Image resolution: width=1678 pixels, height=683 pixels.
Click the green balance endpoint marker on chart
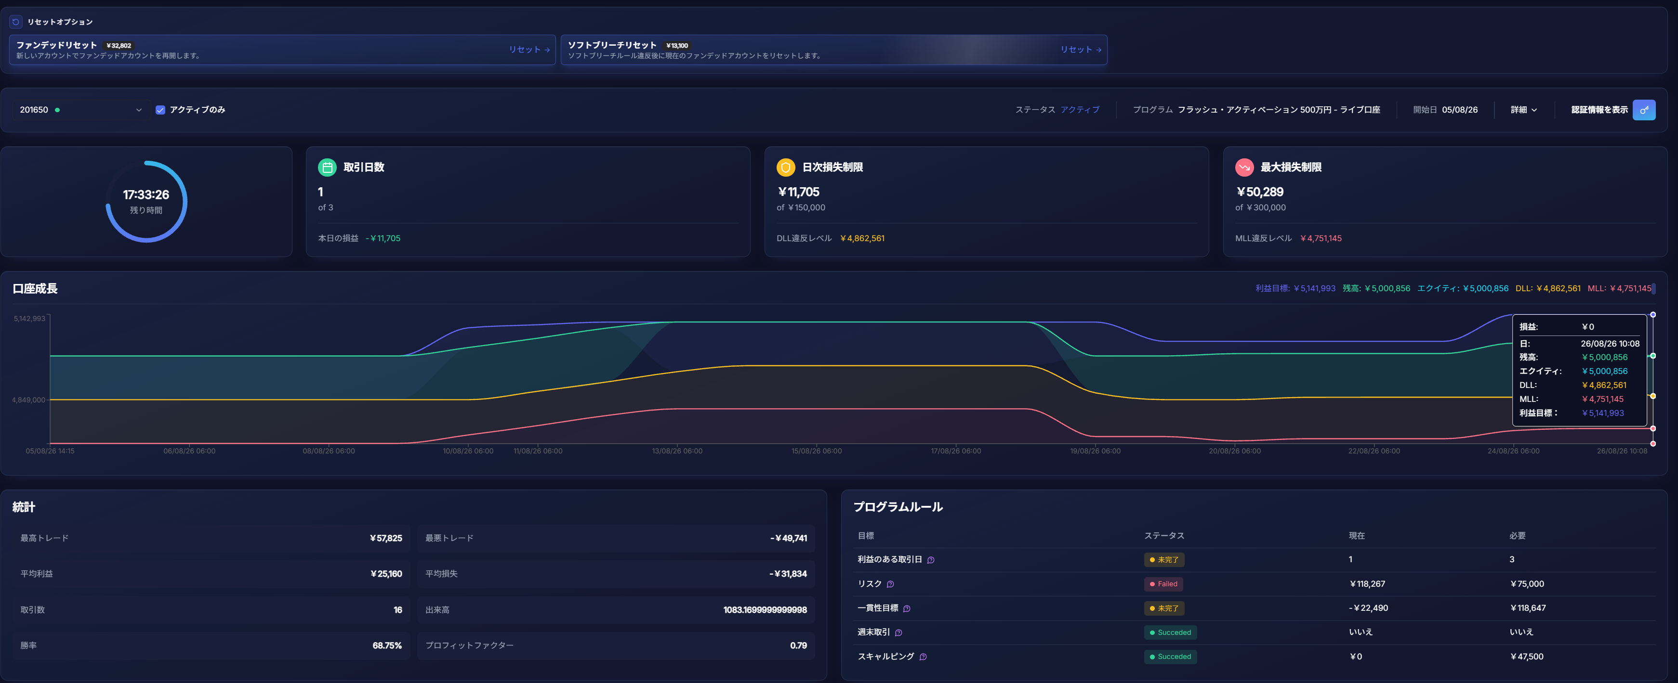1652,356
